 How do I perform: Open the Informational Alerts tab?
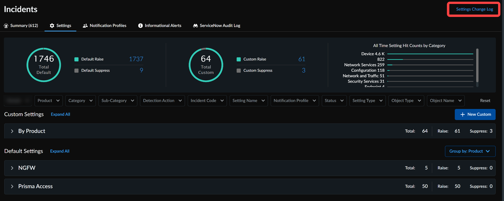click(x=160, y=25)
